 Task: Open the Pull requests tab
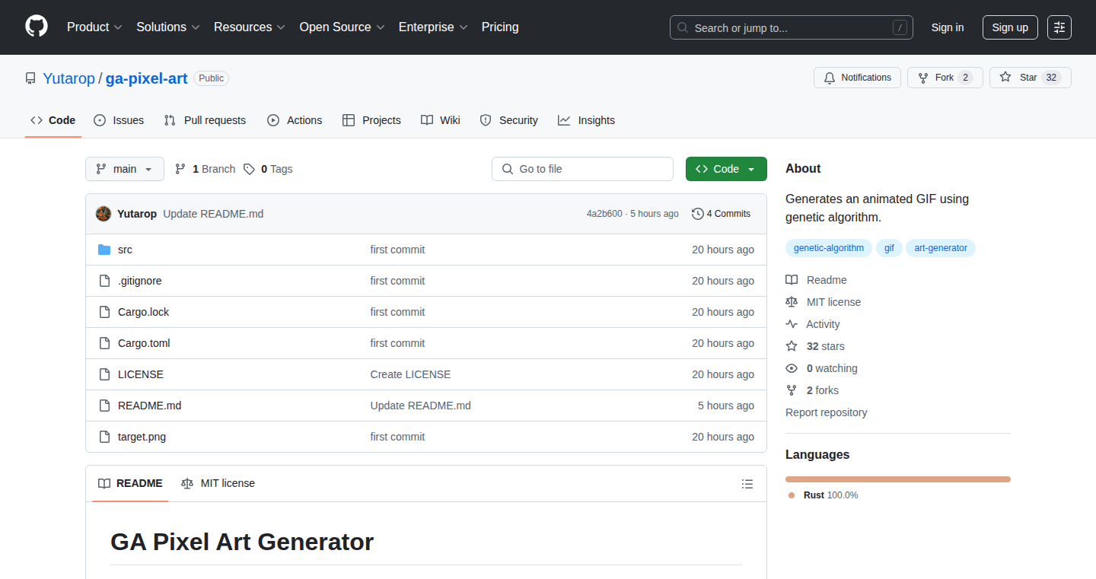(205, 120)
